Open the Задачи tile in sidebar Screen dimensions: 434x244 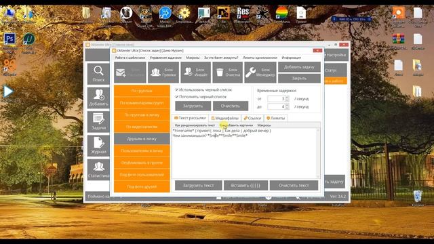click(x=98, y=121)
